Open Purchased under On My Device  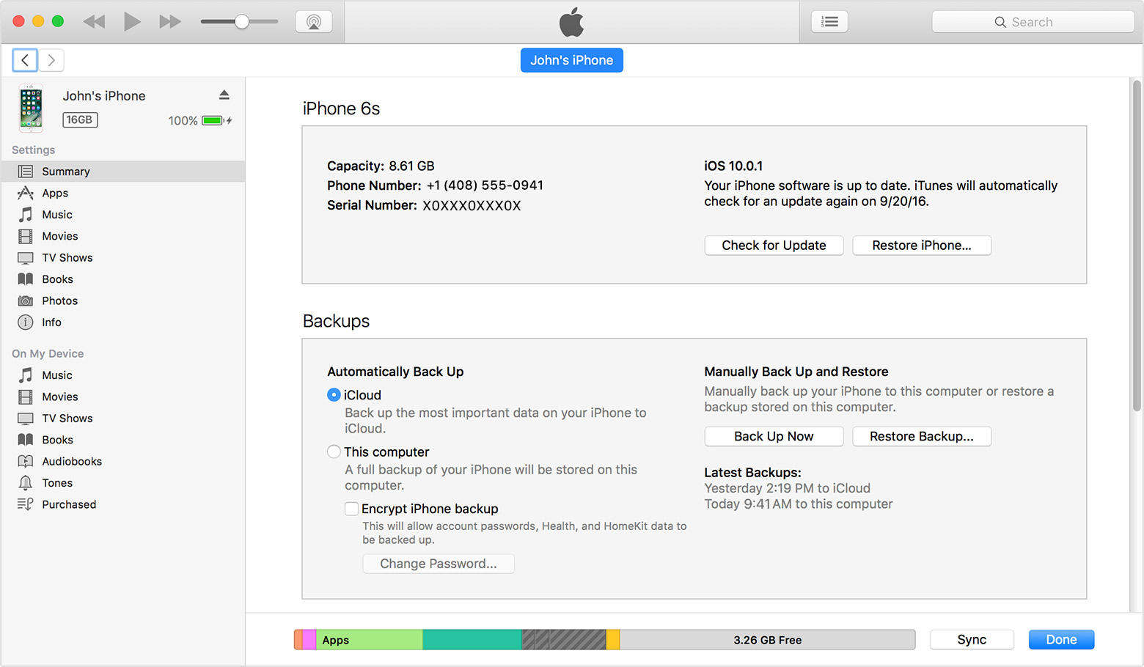click(68, 504)
